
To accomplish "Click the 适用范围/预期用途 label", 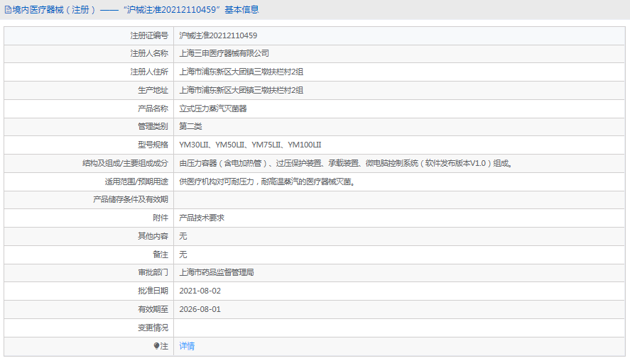I will [x=136, y=181].
